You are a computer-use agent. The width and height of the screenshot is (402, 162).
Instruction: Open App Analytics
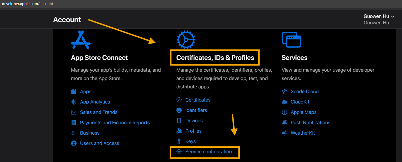click(95, 102)
